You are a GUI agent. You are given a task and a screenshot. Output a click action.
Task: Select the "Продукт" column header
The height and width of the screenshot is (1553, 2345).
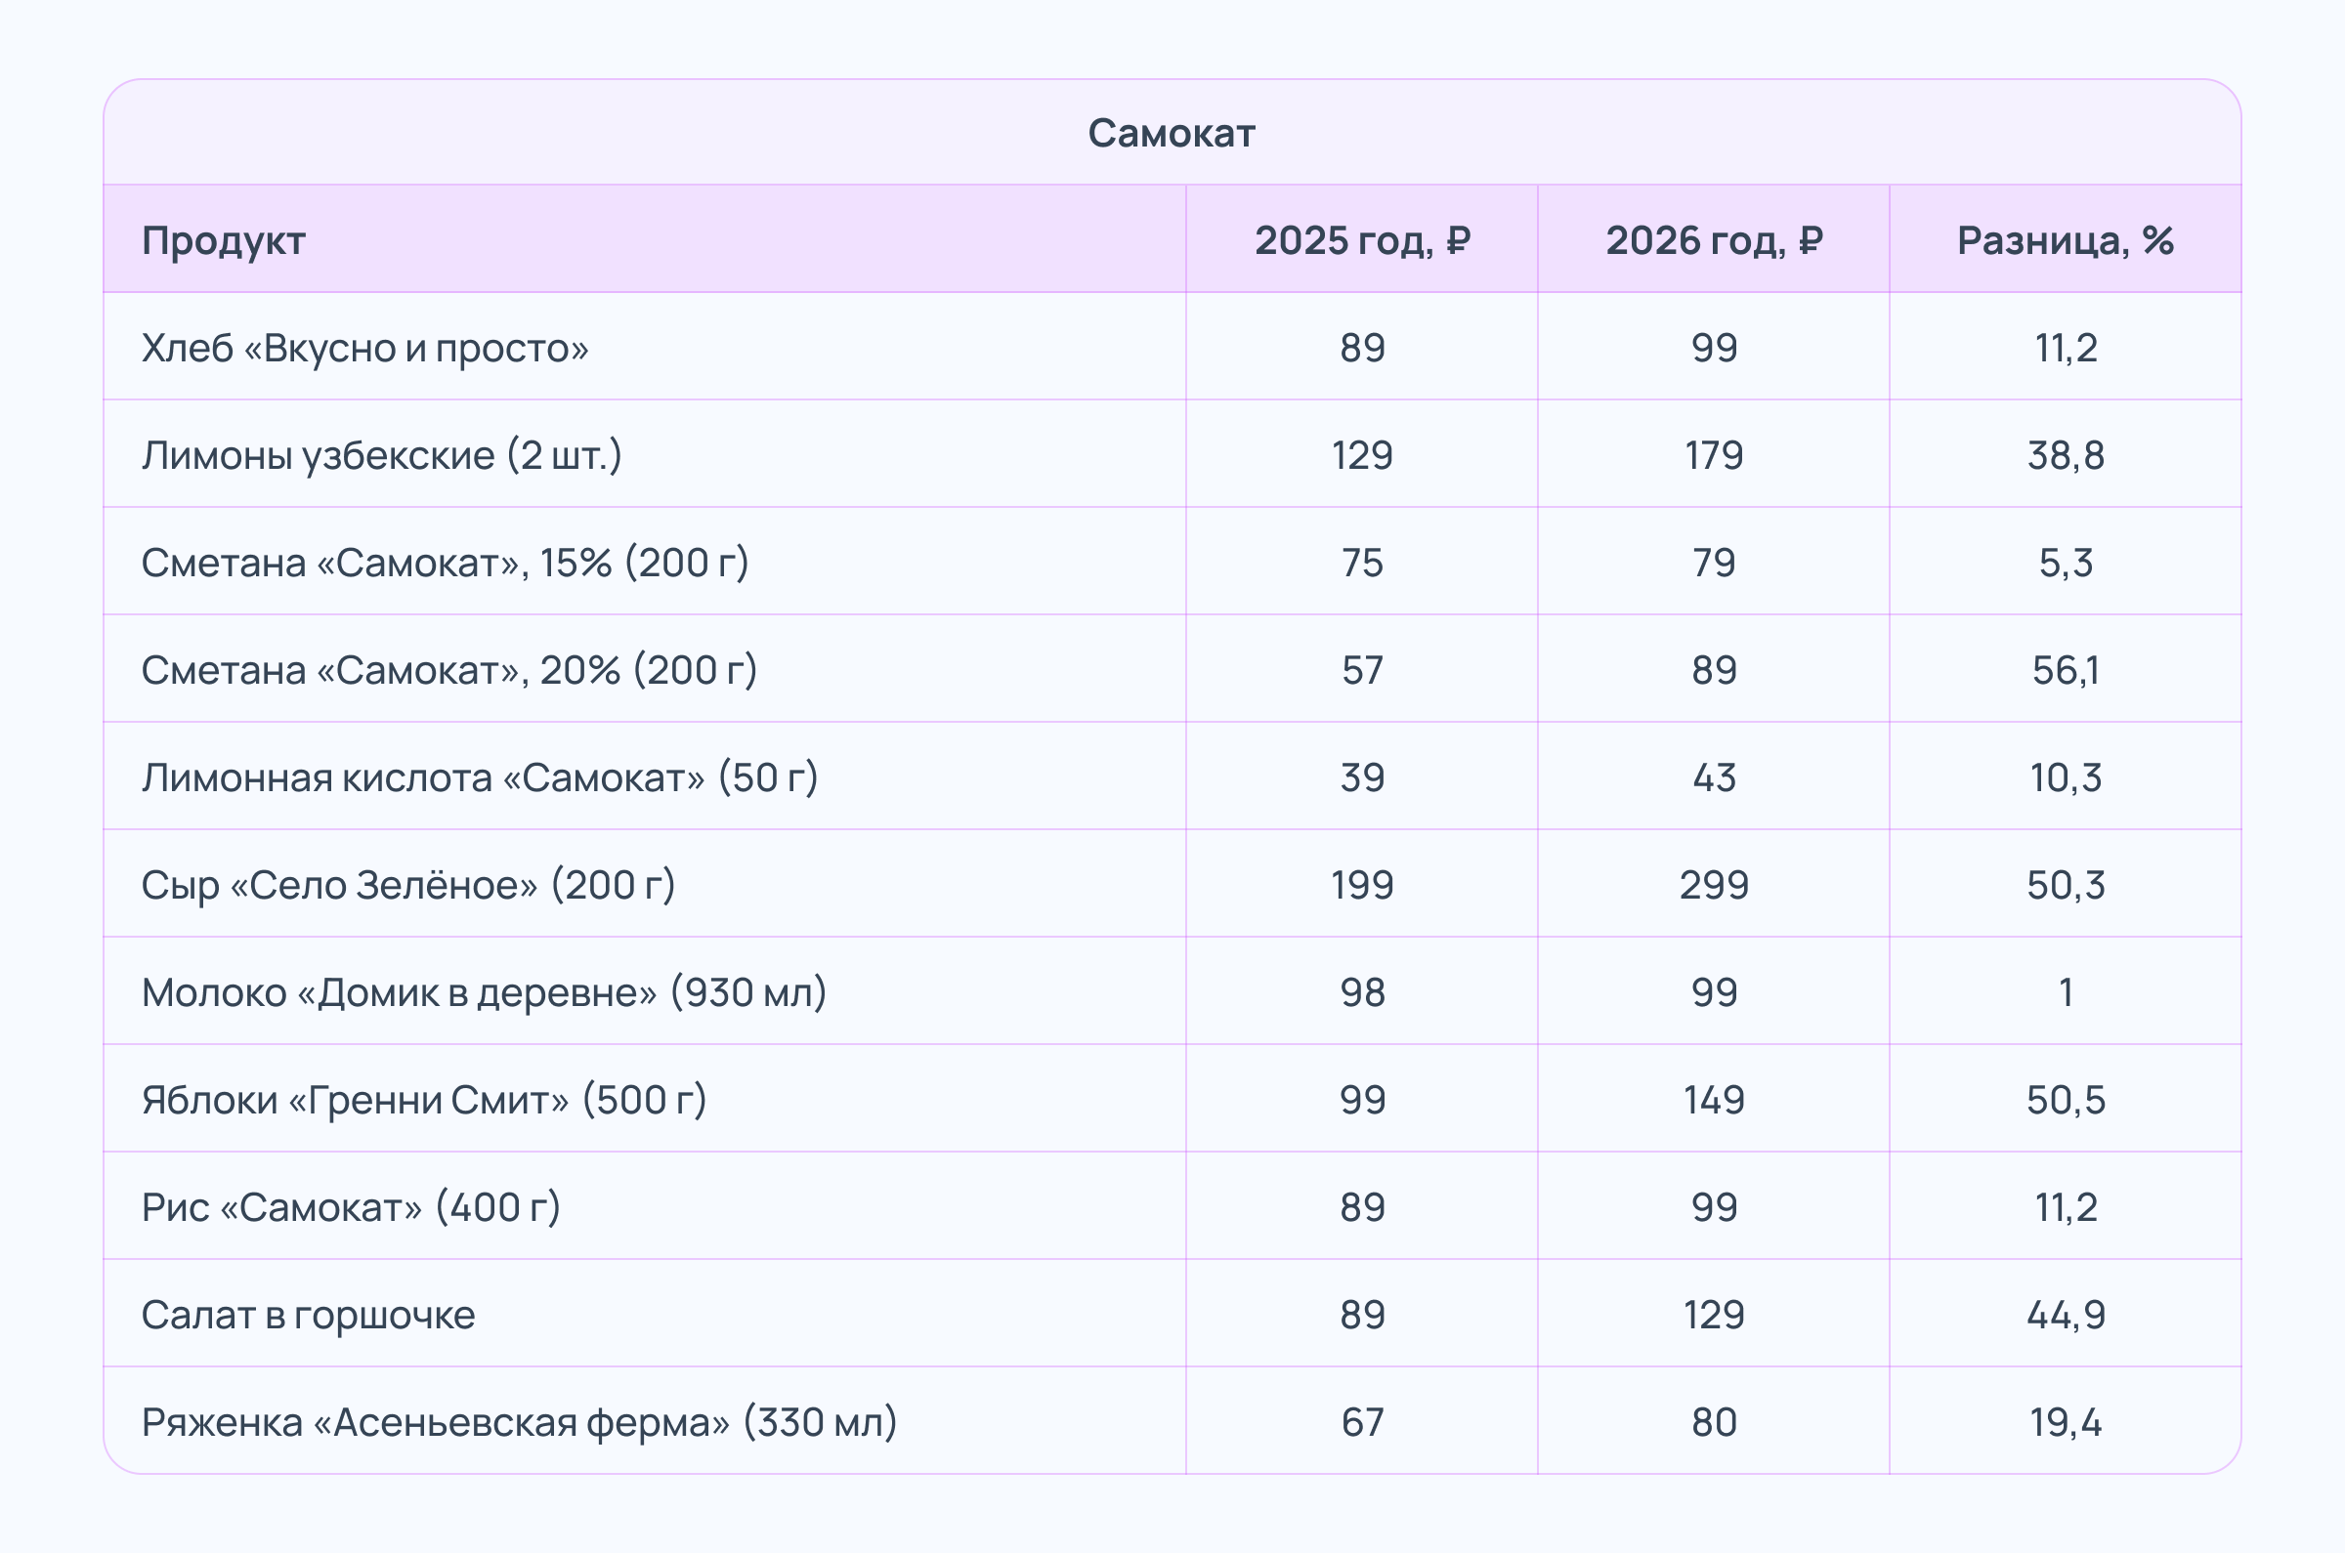(223, 240)
